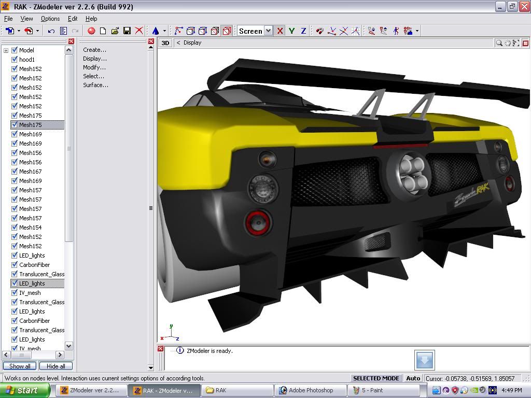The image size is (531, 398).
Task: Click the magnifier zoom icon in viewport
Action: 499,43
